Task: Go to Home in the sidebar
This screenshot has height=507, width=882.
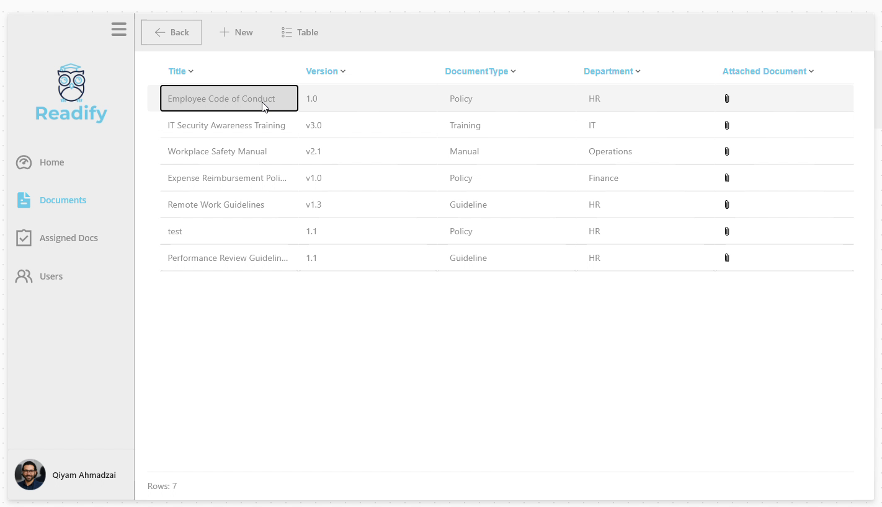Action: point(51,162)
